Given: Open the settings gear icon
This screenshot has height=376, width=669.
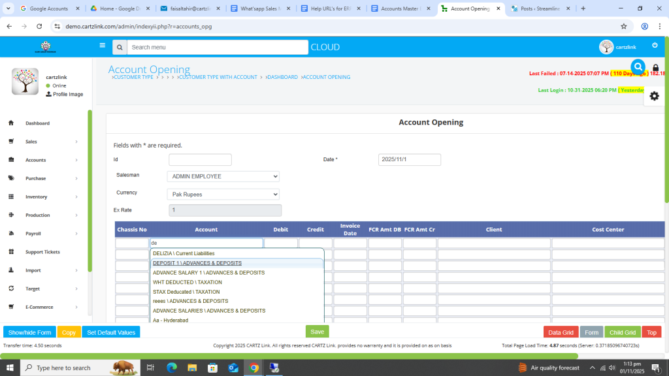Looking at the screenshot, I should (x=654, y=96).
